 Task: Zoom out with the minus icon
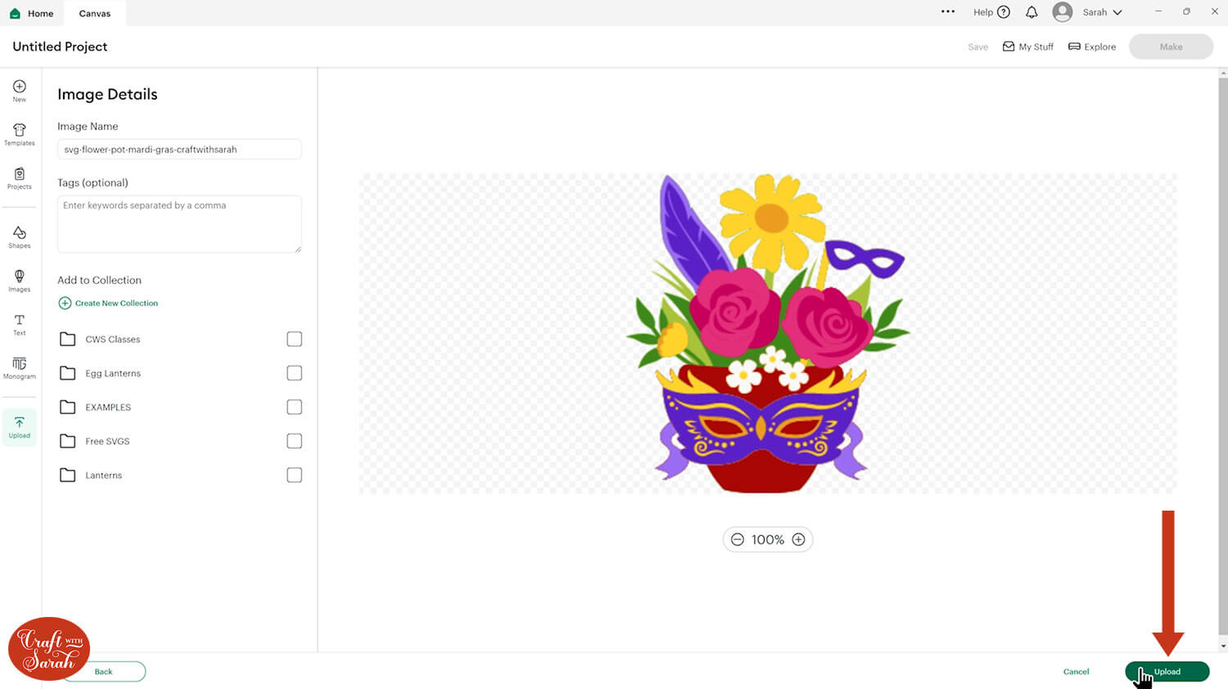pos(738,539)
